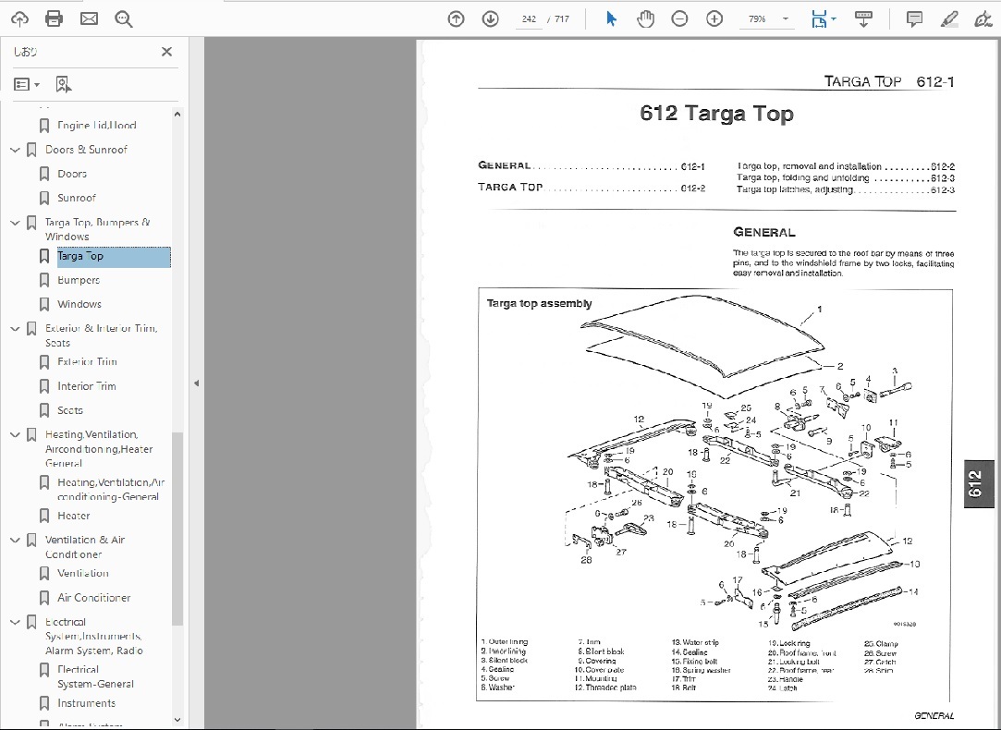The image size is (1001, 730).
Task: Open the Instruments bookmark
Action: pyautogui.click(x=86, y=703)
